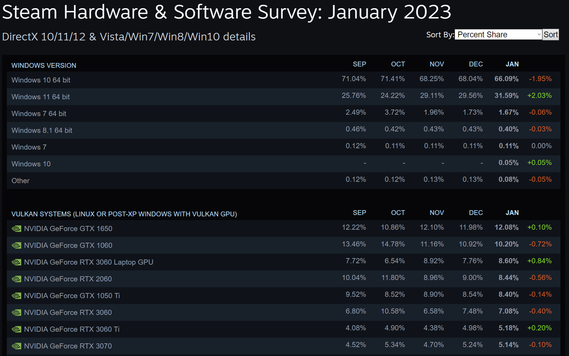Click the Windows 10 change value +0.05%
The image size is (569, 356).
[x=539, y=163]
